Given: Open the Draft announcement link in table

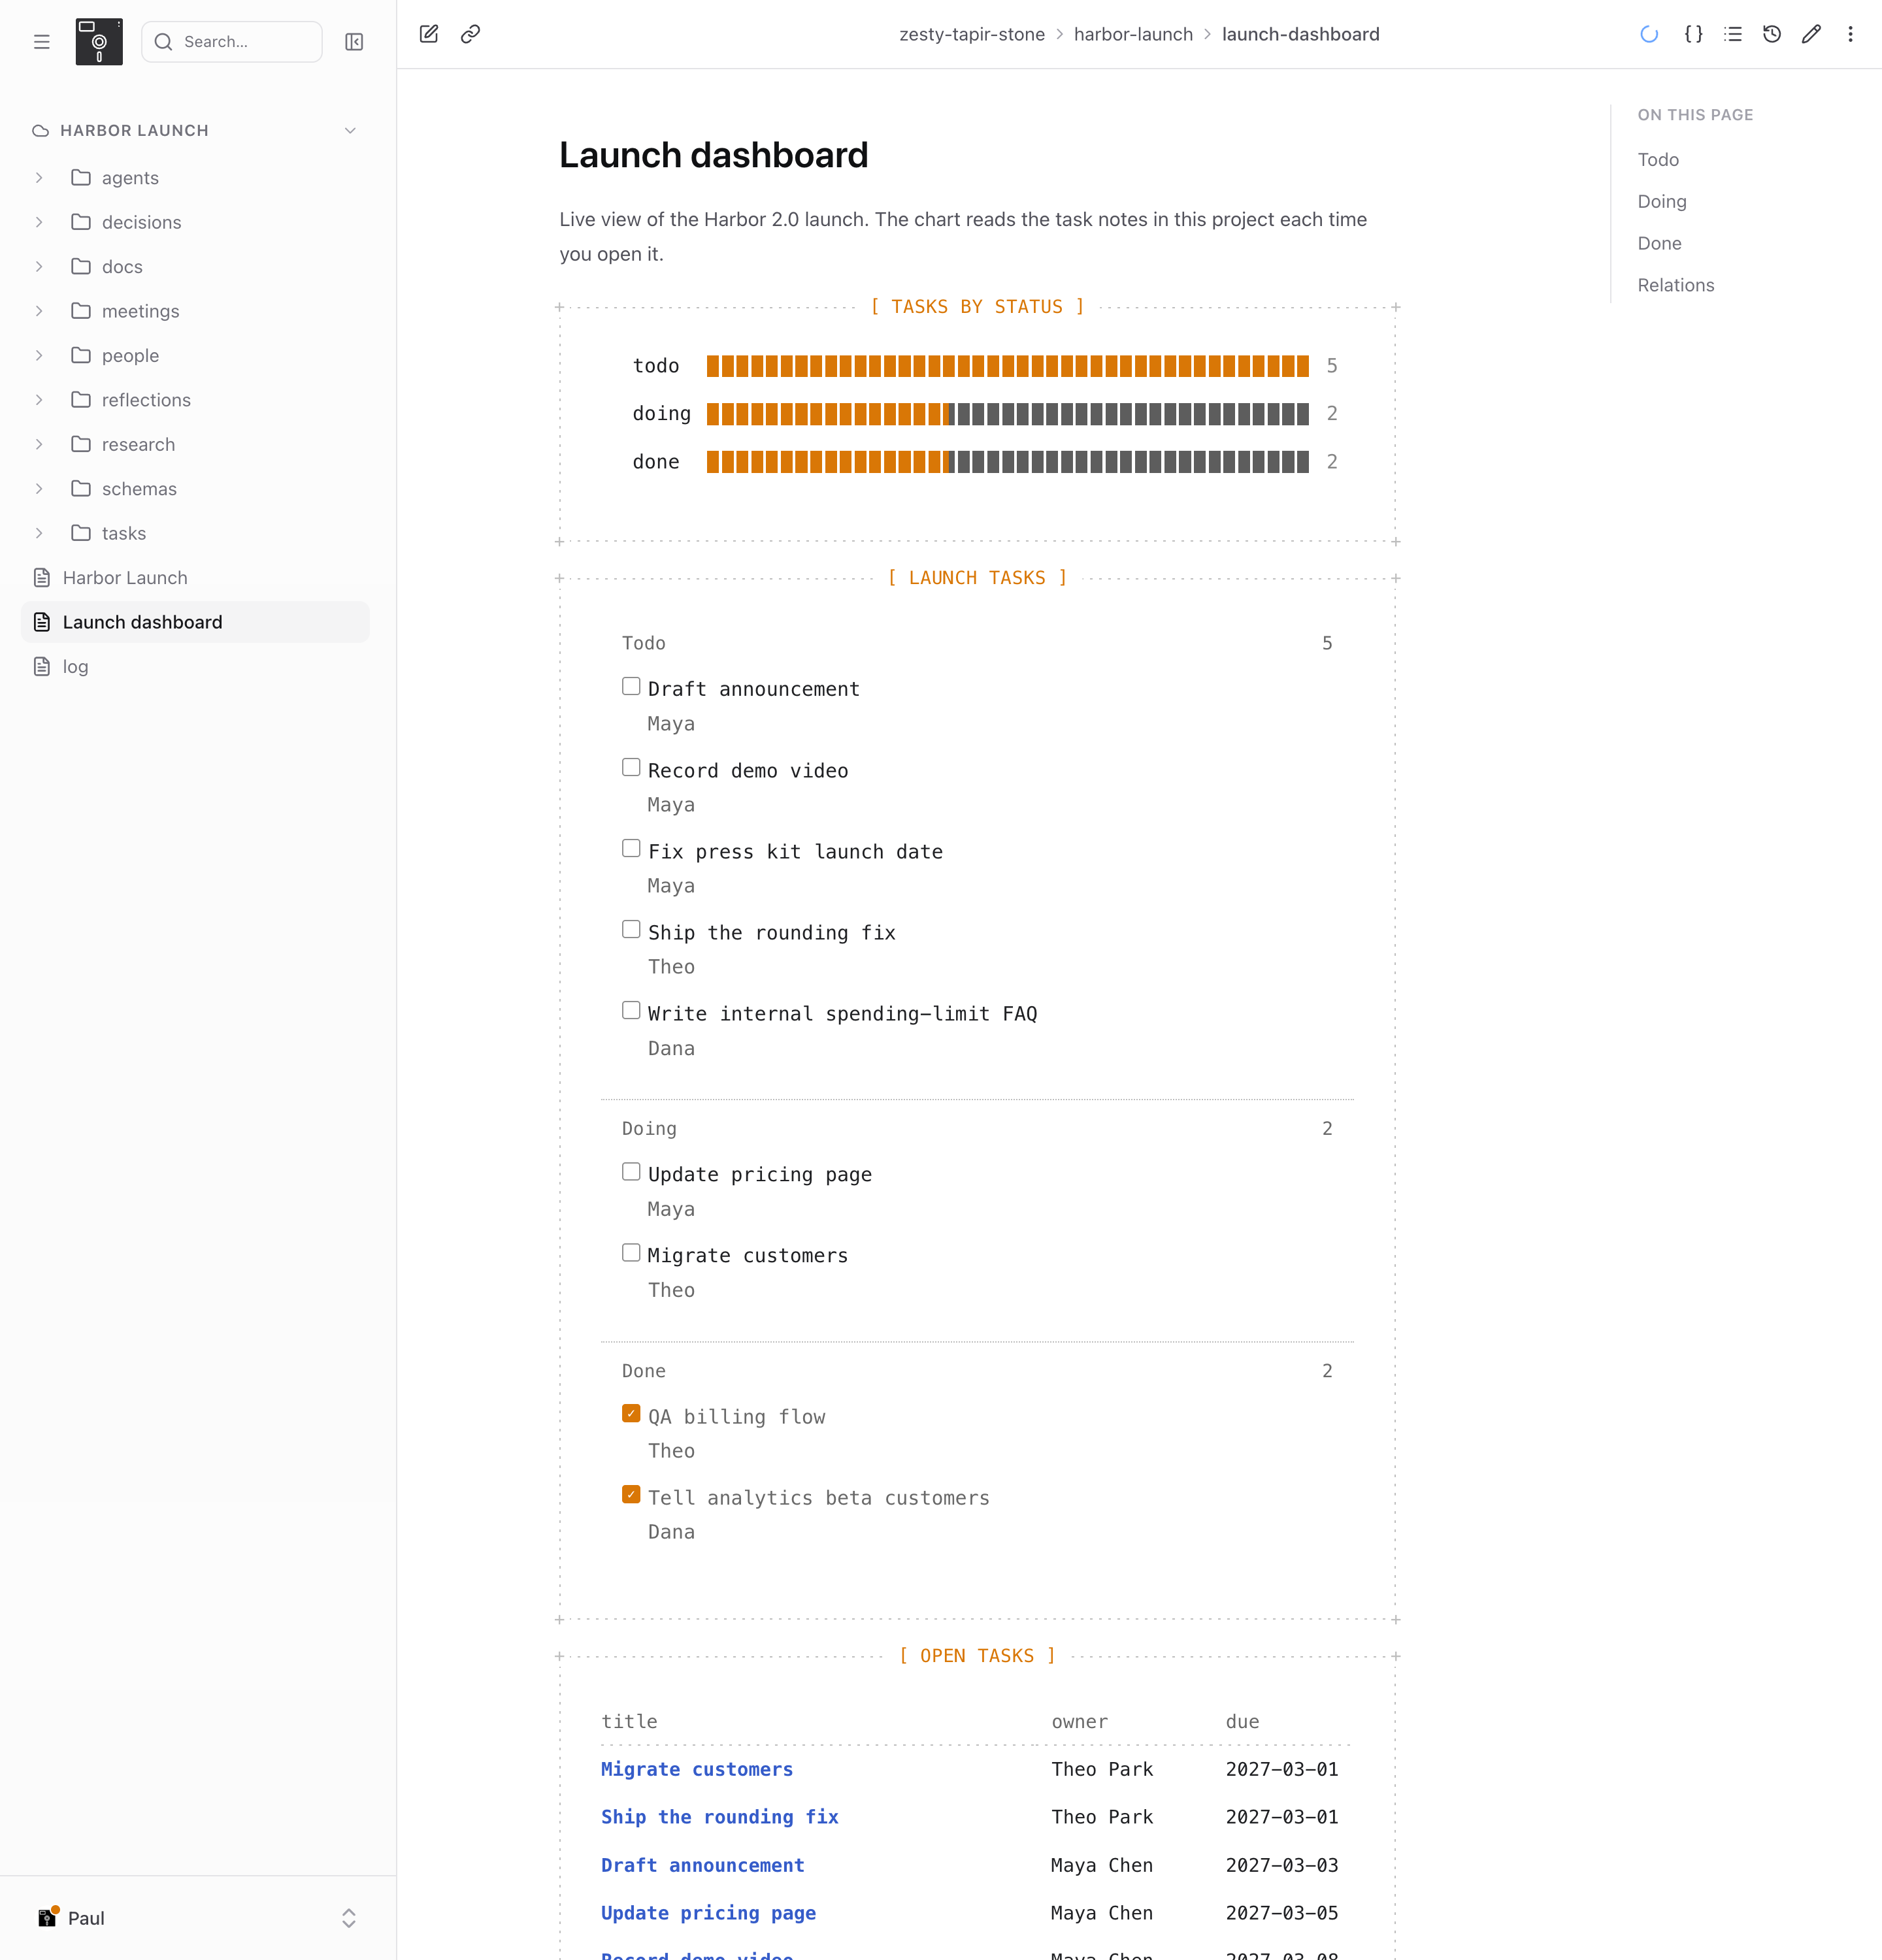Looking at the screenshot, I should 702,1865.
